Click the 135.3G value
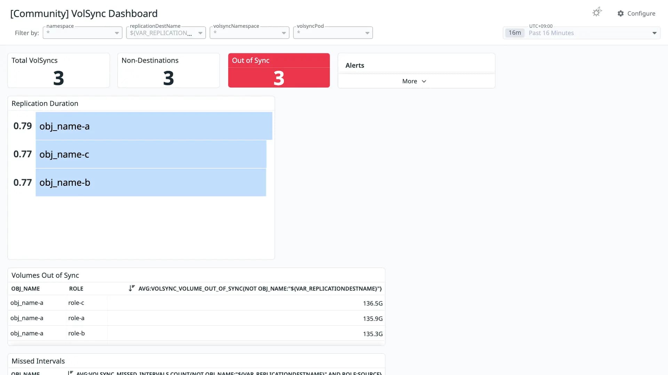The image size is (668, 375). point(373,334)
